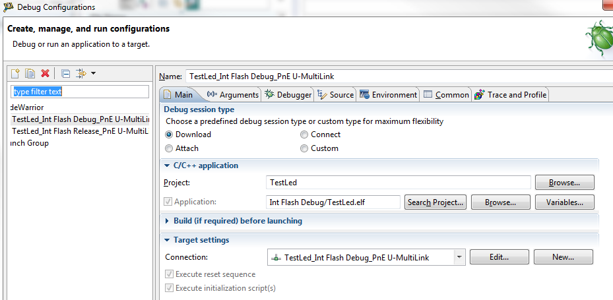Viewport: 613px width, 300px height.
Task: Collapse the Target settings section
Action: point(167,240)
